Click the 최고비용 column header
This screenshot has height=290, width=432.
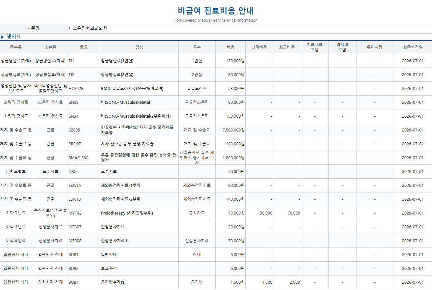[287, 47]
